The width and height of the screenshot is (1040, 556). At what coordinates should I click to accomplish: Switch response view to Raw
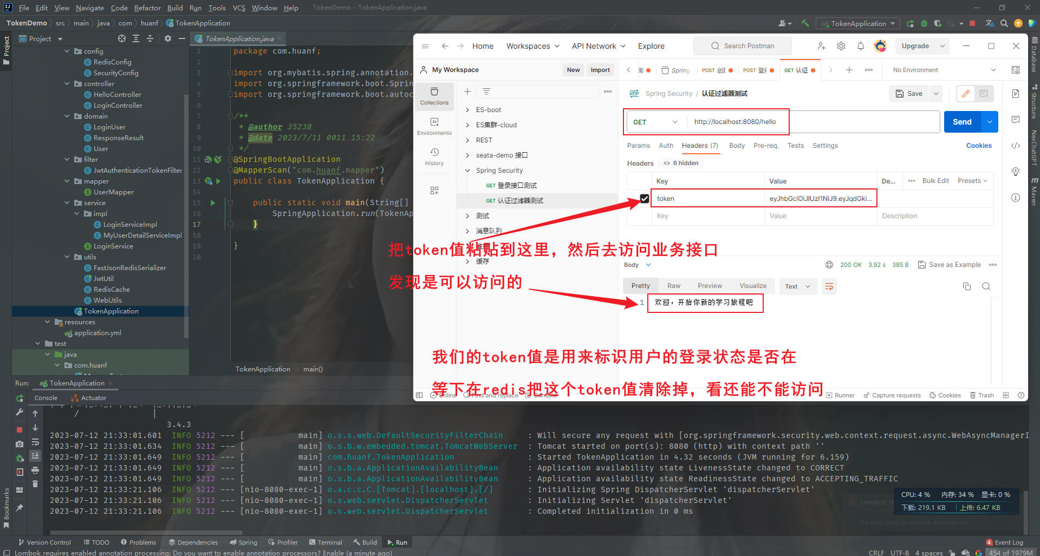(674, 286)
